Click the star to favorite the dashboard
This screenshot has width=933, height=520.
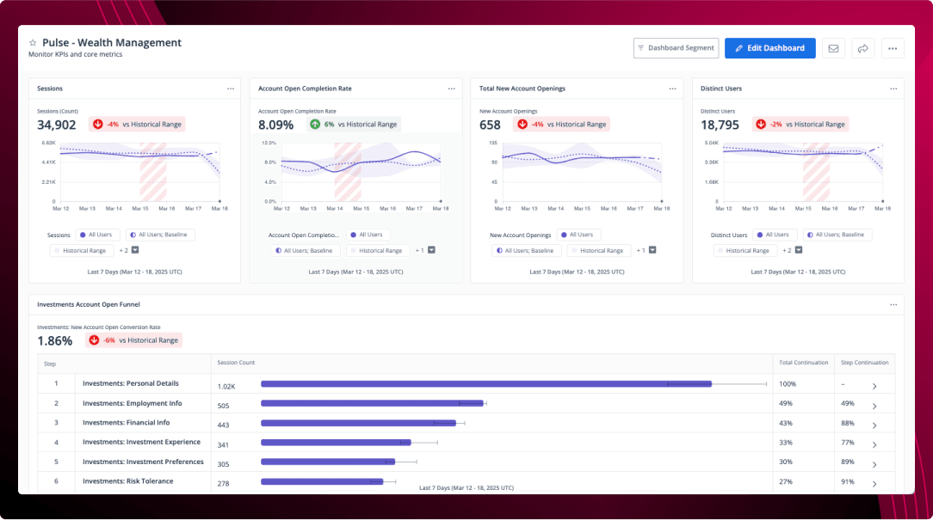[33, 41]
